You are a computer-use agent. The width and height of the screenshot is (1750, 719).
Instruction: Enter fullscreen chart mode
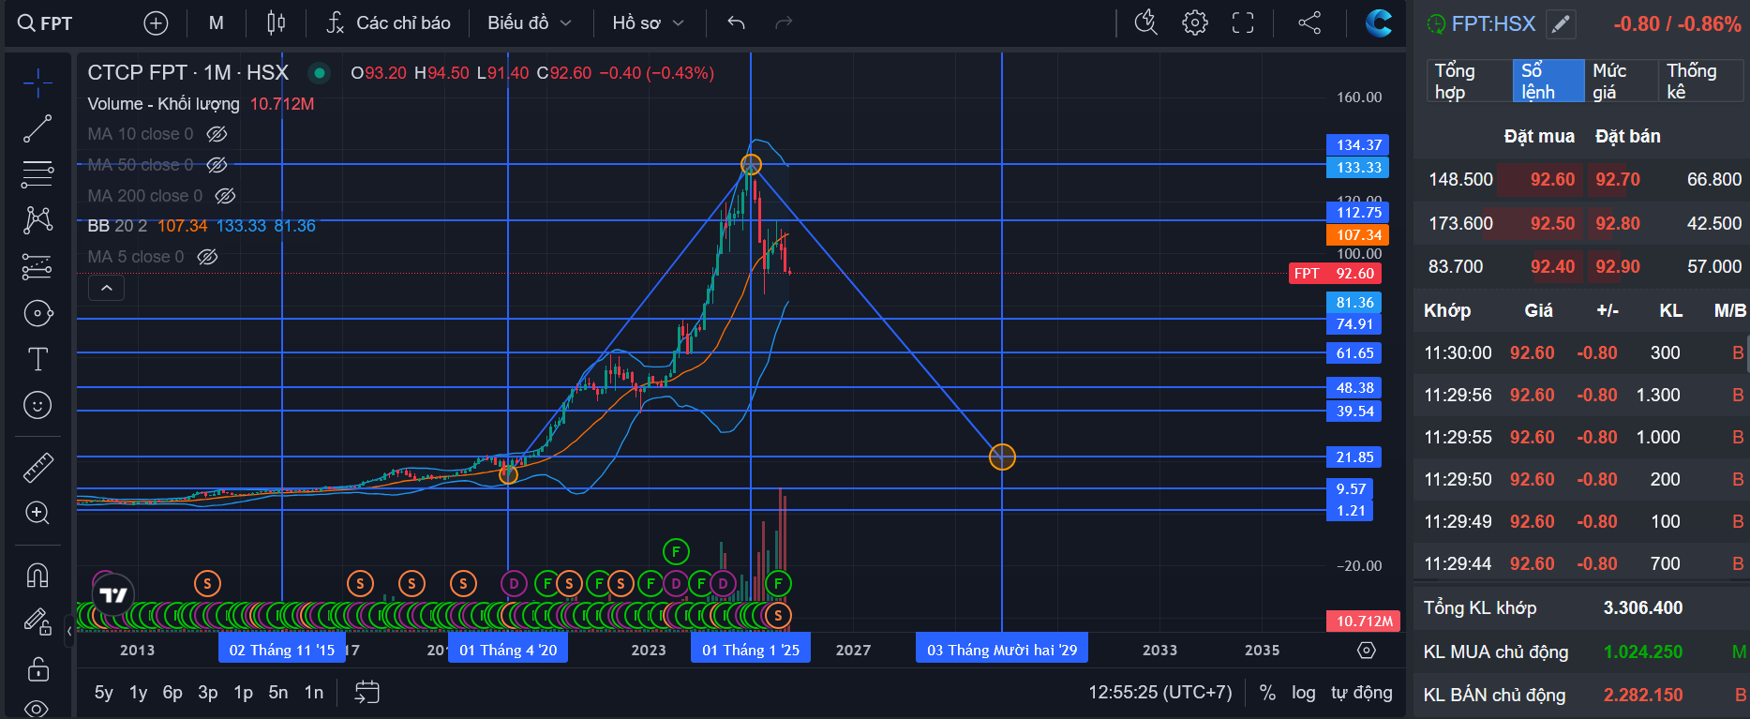1243,23
